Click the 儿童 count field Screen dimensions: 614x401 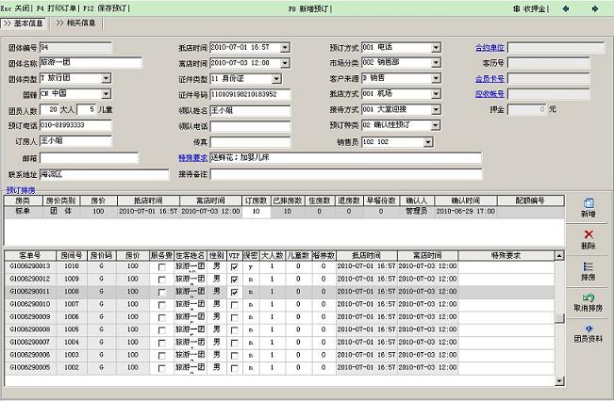point(87,110)
